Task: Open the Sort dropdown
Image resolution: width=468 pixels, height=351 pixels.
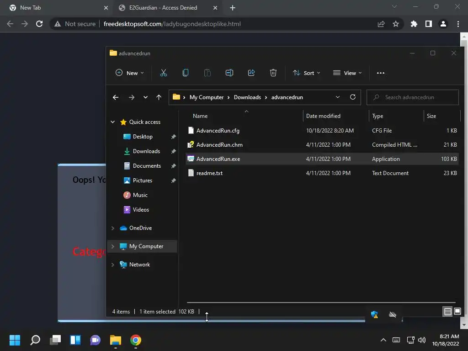Action: [307, 73]
